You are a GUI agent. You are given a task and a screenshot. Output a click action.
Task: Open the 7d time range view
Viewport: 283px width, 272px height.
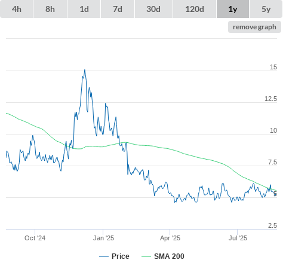click(x=118, y=9)
